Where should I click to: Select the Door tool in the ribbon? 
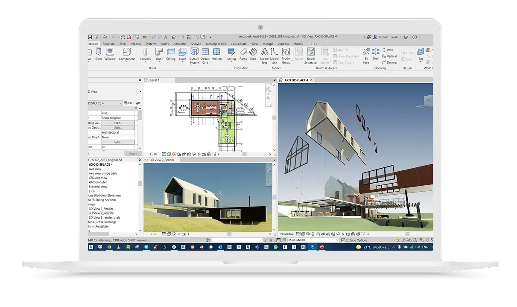coord(99,54)
